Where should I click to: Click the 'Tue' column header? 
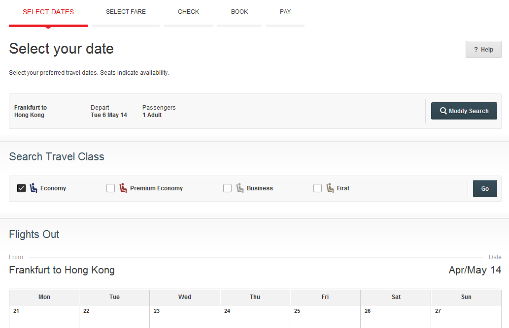click(x=114, y=297)
